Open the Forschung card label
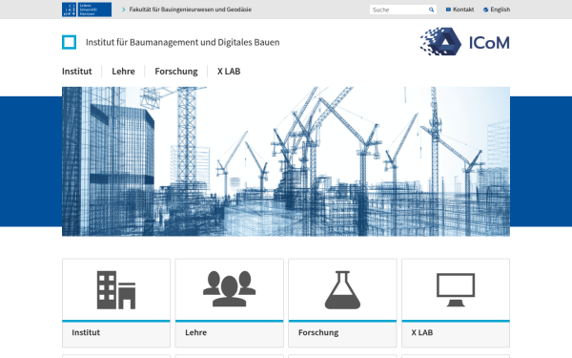The image size is (572, 358). pyautogui.click(x=318, y=333)
